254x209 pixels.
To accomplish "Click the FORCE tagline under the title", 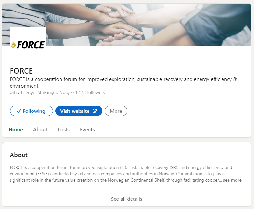I will coord(123,83).
